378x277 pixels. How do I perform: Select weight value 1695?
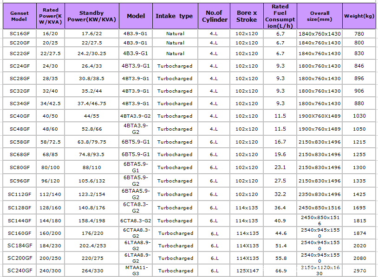point(359,208)
